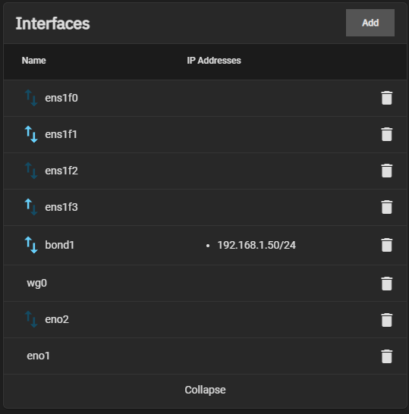
Task: Remove eno2 via its trash icon
Action: (x=386, y=320)
